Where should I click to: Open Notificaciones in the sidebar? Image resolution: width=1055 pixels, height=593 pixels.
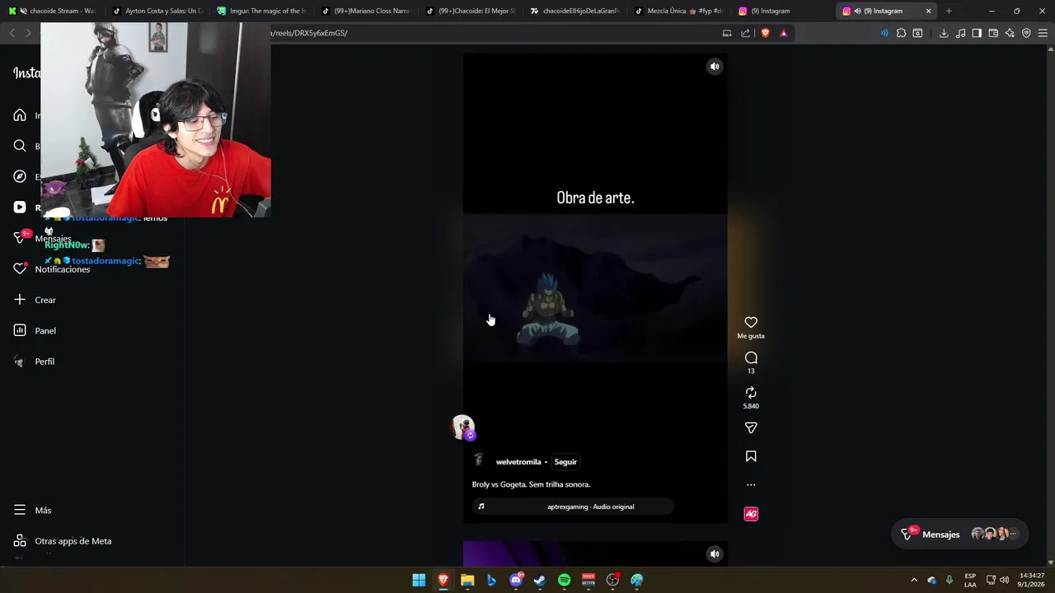[51, 269]
